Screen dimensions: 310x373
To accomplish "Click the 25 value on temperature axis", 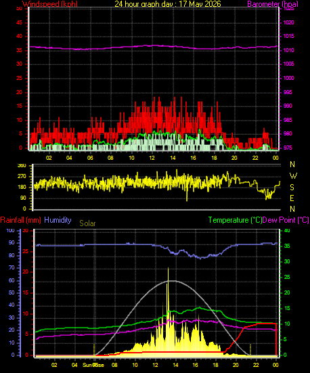I will 287,277.
